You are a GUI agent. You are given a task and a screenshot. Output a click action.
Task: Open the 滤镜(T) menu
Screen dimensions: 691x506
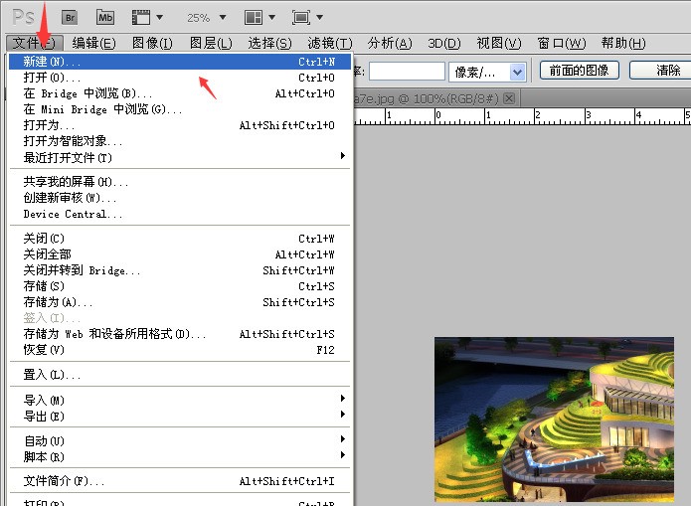tap(330, 43)
